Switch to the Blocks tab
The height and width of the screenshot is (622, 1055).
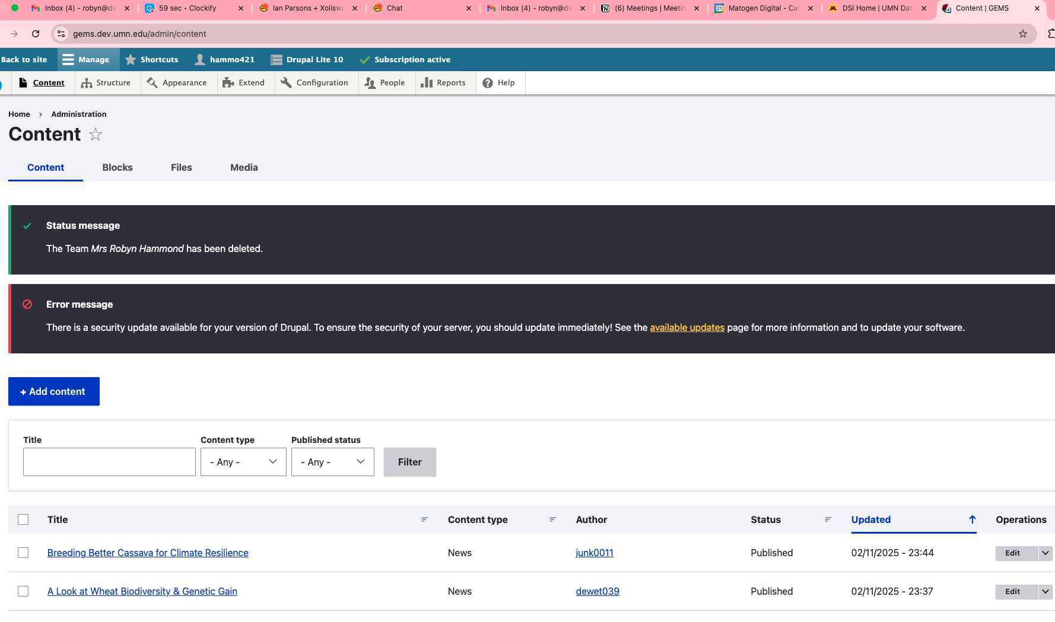pyautogui.click(x=117, y=168)
